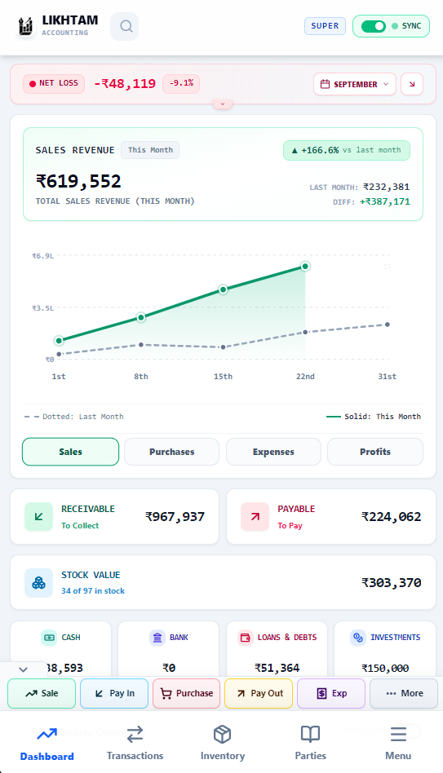Expand the net loss banner chevron
The height and width of the screenshot is (773, 443).
pos(223,104)
